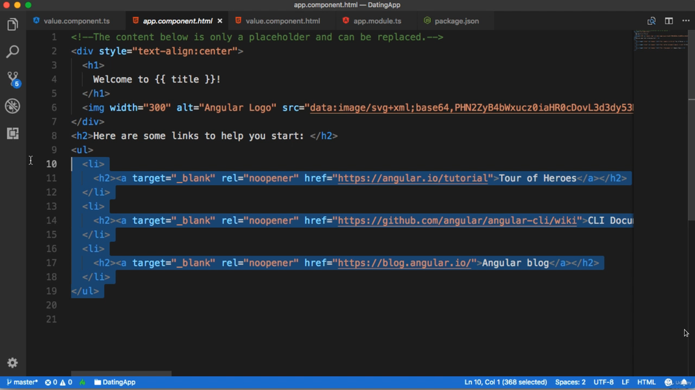Open notifications bell in status bar
695x390 pixels.
click(685, 382)
